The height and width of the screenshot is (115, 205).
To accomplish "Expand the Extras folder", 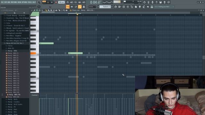I will [x=10, y=46].
